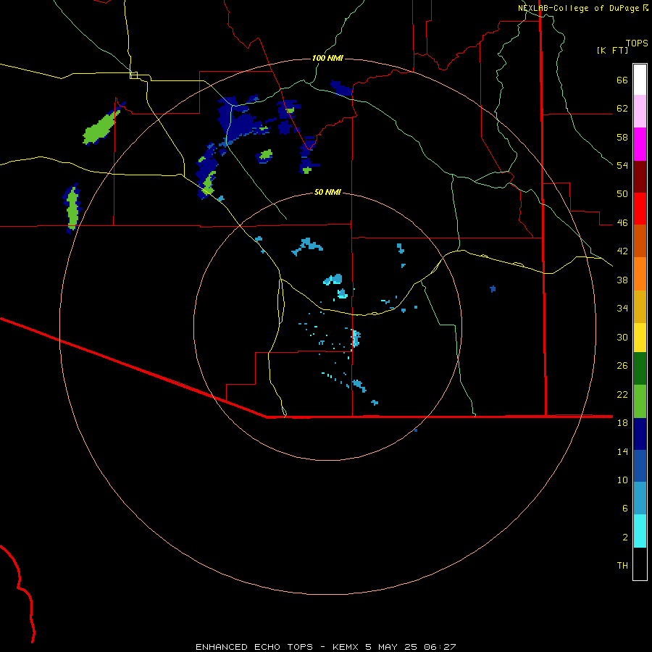Click the legend value '58'
The image size is (652, 652).
coord(622,137)
